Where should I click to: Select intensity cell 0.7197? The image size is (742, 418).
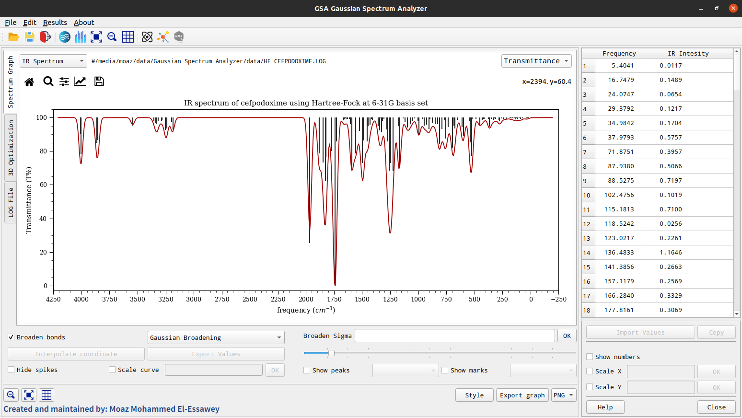tap(688, 181)
